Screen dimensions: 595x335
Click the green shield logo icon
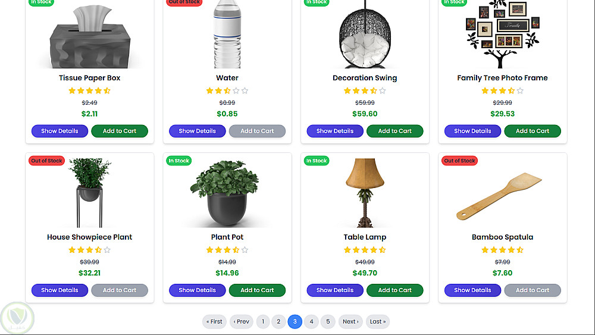coord(17,318)
